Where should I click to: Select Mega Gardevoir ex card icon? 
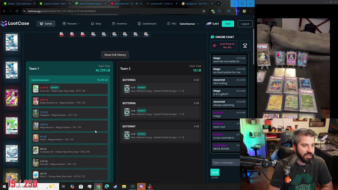36,101
